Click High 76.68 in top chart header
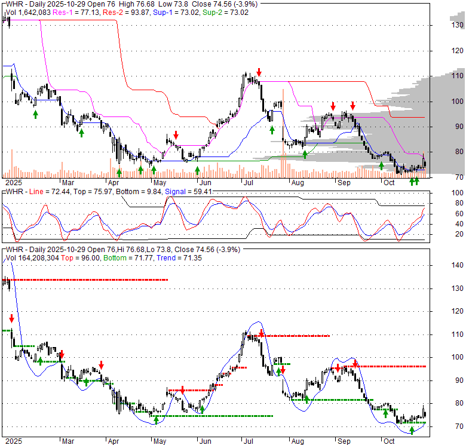The image size is (466, 445). tap(137, 4)
